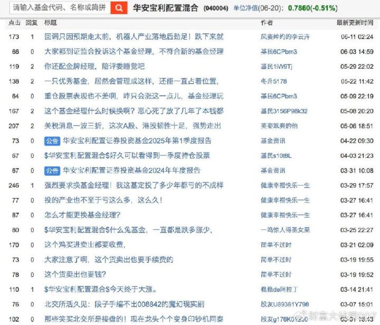Open post 什么兔基金，一直都是跌多涨少
Screen dimensions: 380x325
pyautogui.click(x=128, y=230)
